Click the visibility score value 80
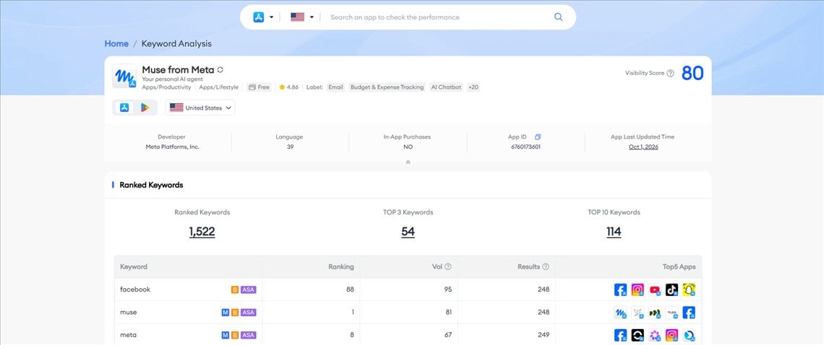 pyautogui.click(x=692, y=73)
